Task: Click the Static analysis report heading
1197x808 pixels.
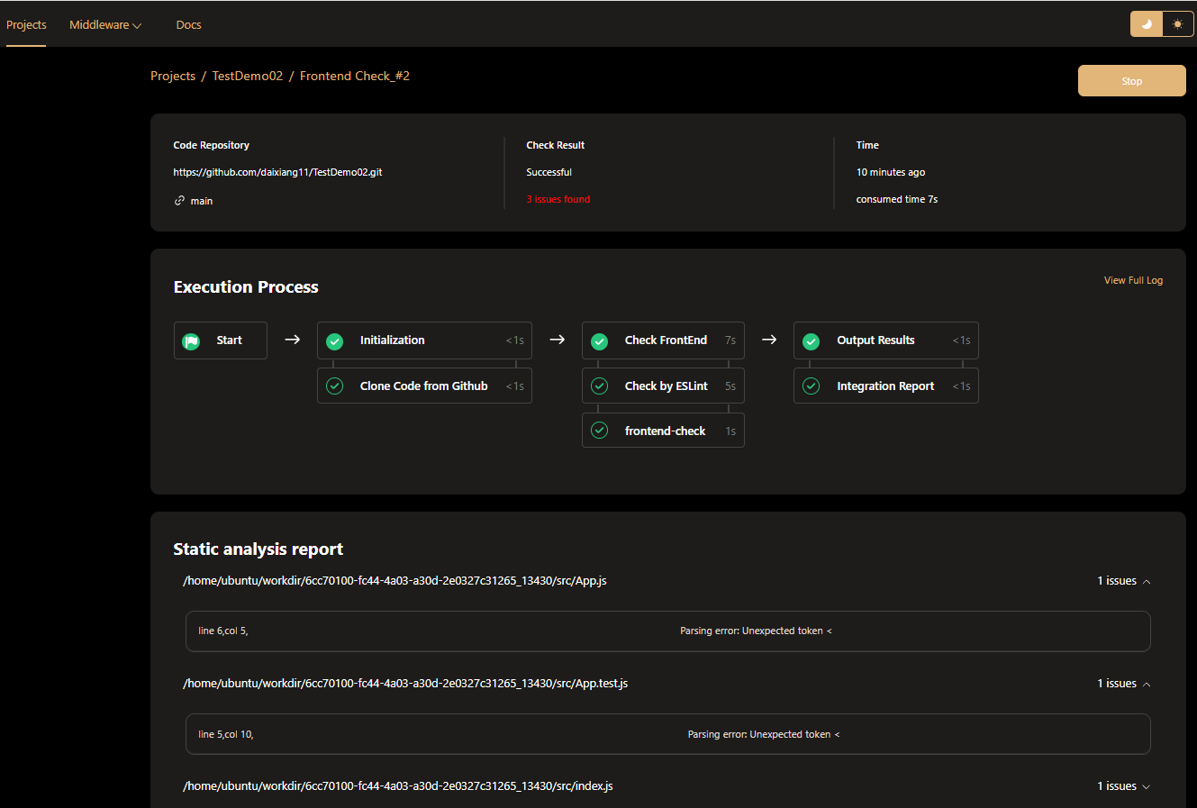Action: (258, 549)
